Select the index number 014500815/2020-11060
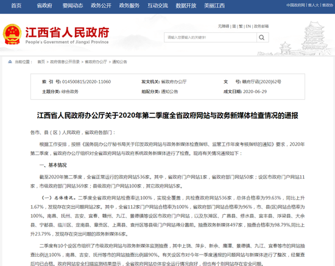Screen dimensions: 335x266 pyautogui.click(x=86, y=82)
